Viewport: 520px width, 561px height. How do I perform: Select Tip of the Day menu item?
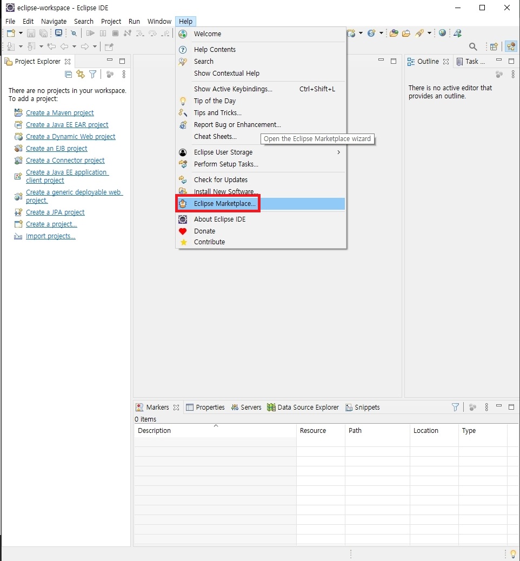click(261, 101)
